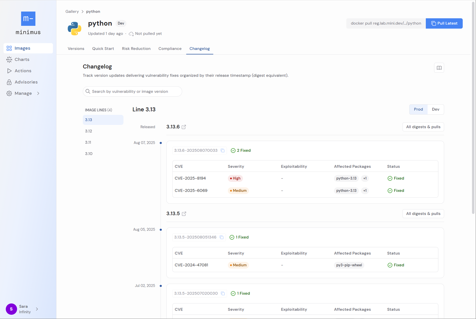Open Images grid icon in sidebar
The image size is (476, 319).
pyautogui.click(x=9, y=48)
